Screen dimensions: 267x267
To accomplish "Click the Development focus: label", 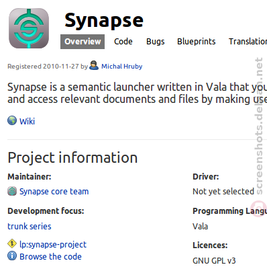I will [x=46, y=211].
